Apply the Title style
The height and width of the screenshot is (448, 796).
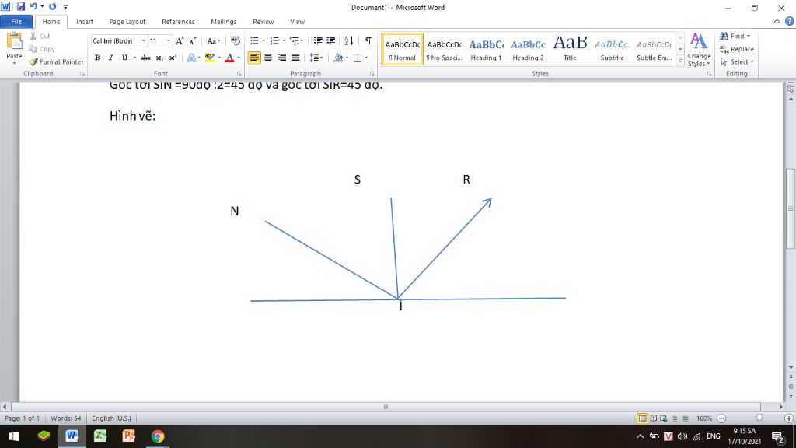tap(570, 49)
